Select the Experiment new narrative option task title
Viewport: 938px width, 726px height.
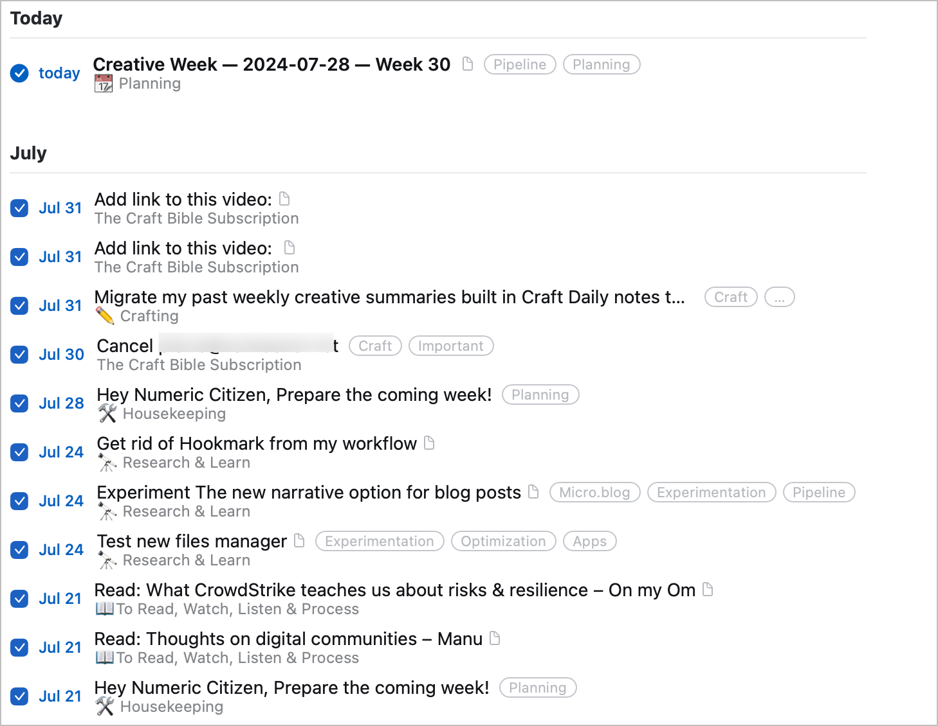(x=308, y=492)
